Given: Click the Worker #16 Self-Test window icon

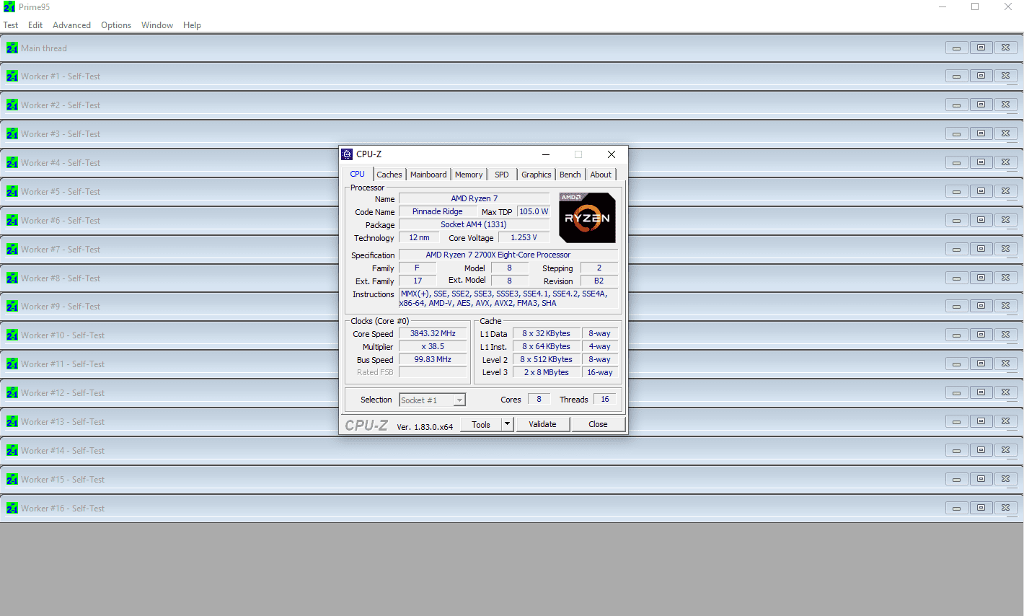Looking at the screenshot, I should 12,508.
